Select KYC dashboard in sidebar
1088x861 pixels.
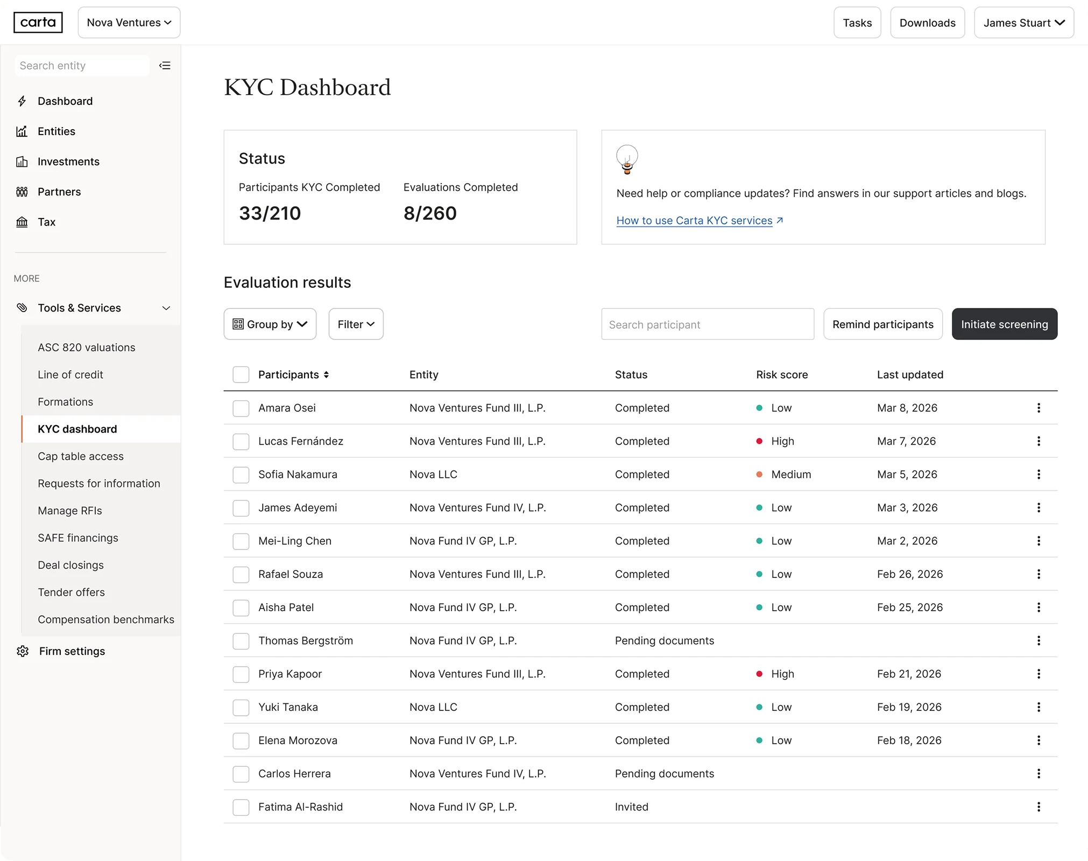(101, 429)
